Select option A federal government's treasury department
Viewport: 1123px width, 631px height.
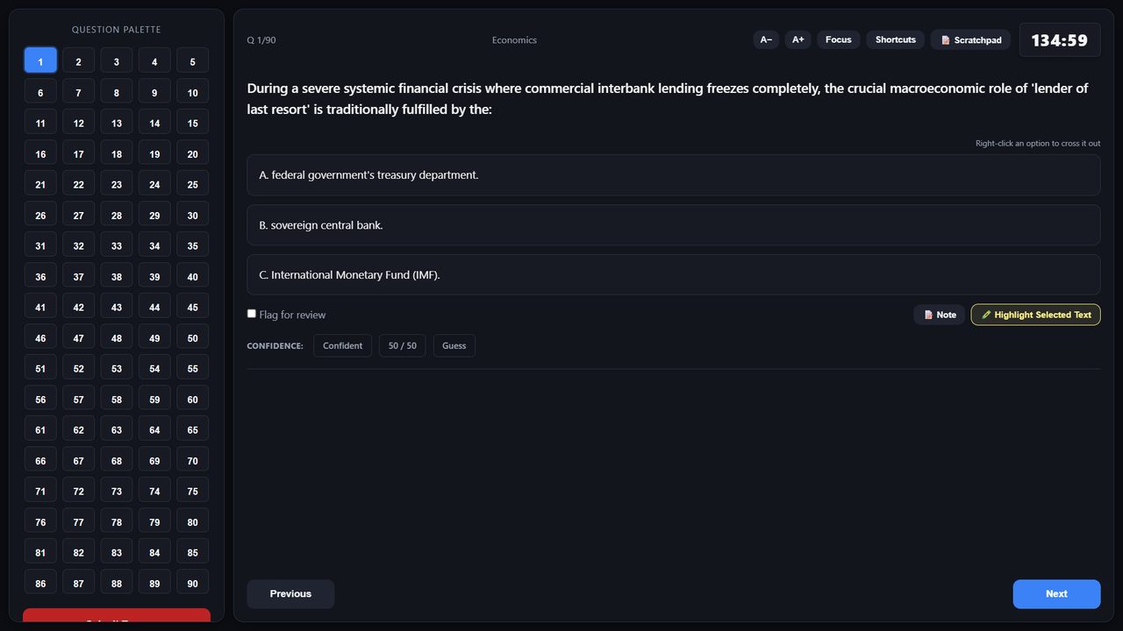pos(674,175)
